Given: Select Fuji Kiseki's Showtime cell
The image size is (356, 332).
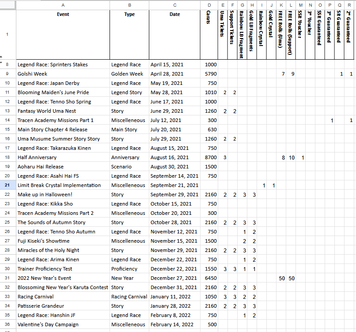Looking at the screenshot, I should pos(63,241).
